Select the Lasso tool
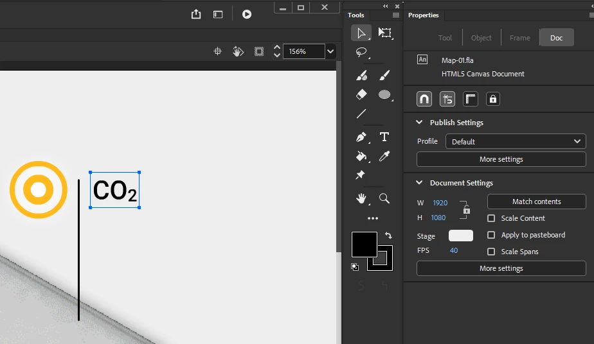This screenshot has width=594, height=344. click(x=361, y=52)
